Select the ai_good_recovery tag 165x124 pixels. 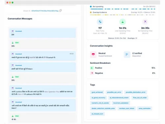[x=98, y=98]
